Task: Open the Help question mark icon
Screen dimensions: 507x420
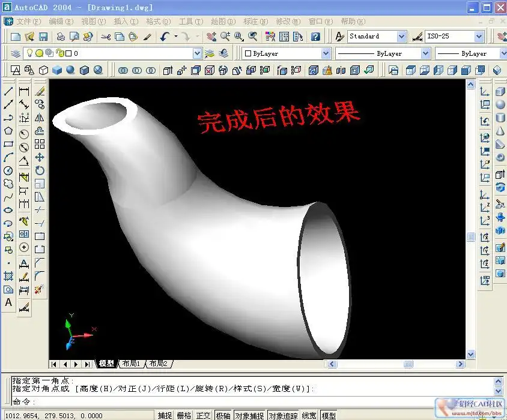Action: [x=315, y=36]
